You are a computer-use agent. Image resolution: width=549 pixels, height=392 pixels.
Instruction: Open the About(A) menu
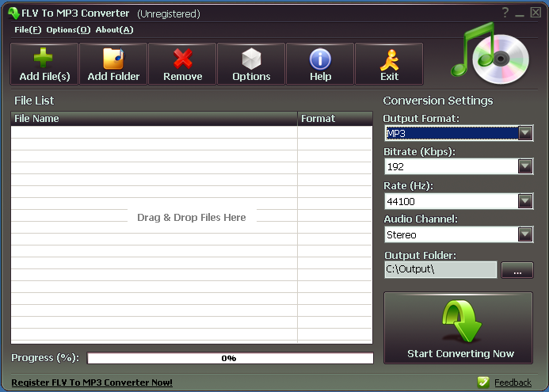coord(115,30)
